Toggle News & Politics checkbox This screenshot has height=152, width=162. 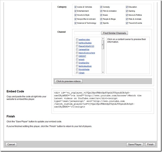[x=127, y=15]
